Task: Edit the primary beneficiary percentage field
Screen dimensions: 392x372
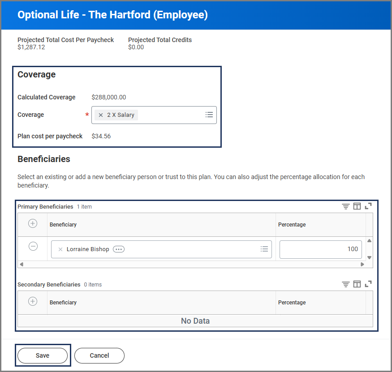Action: pyautogui.click(x=320, y=249)
